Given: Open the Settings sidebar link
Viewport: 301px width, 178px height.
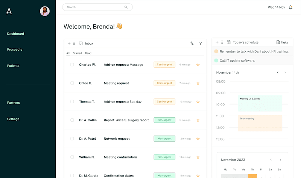Looking at the screenshot, I should [x=13, y=119].
